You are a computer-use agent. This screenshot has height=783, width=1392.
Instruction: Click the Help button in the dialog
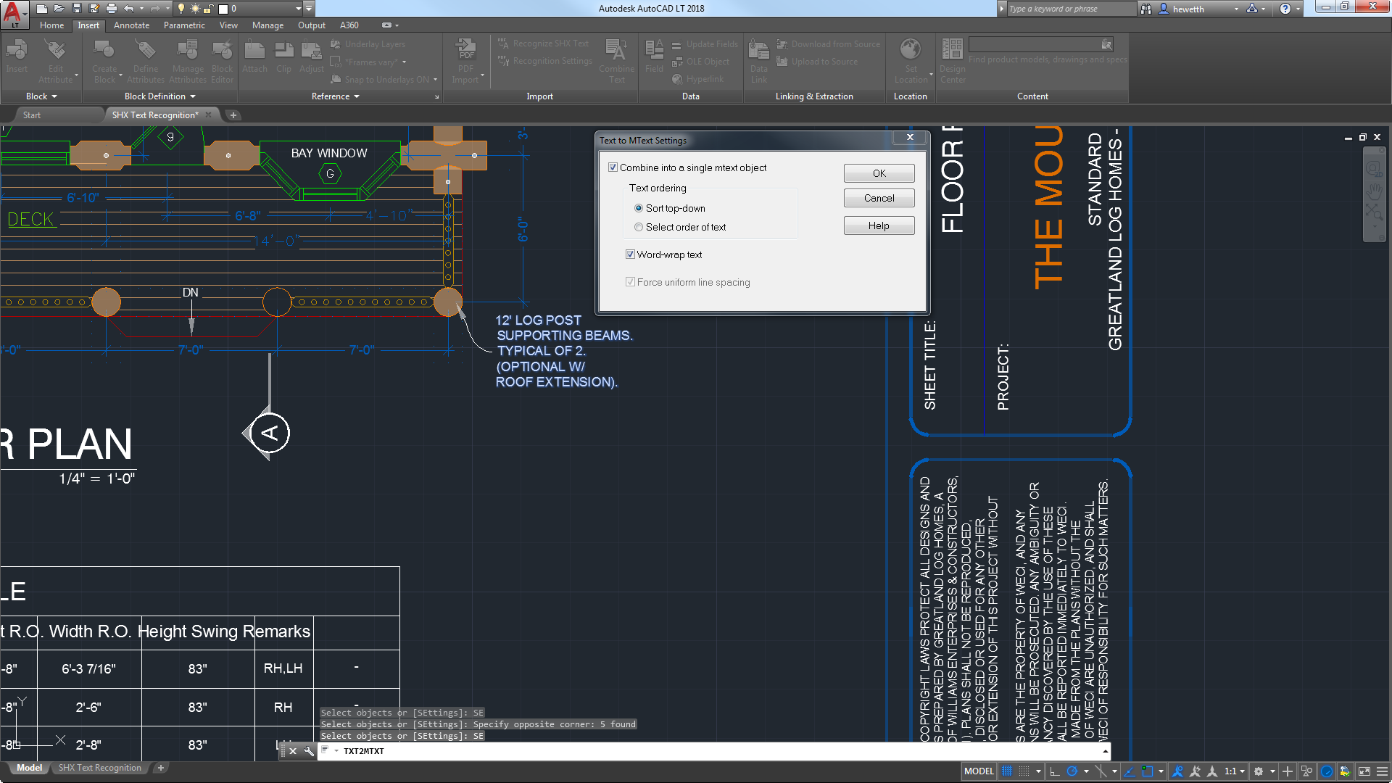(x=879, y=226)
